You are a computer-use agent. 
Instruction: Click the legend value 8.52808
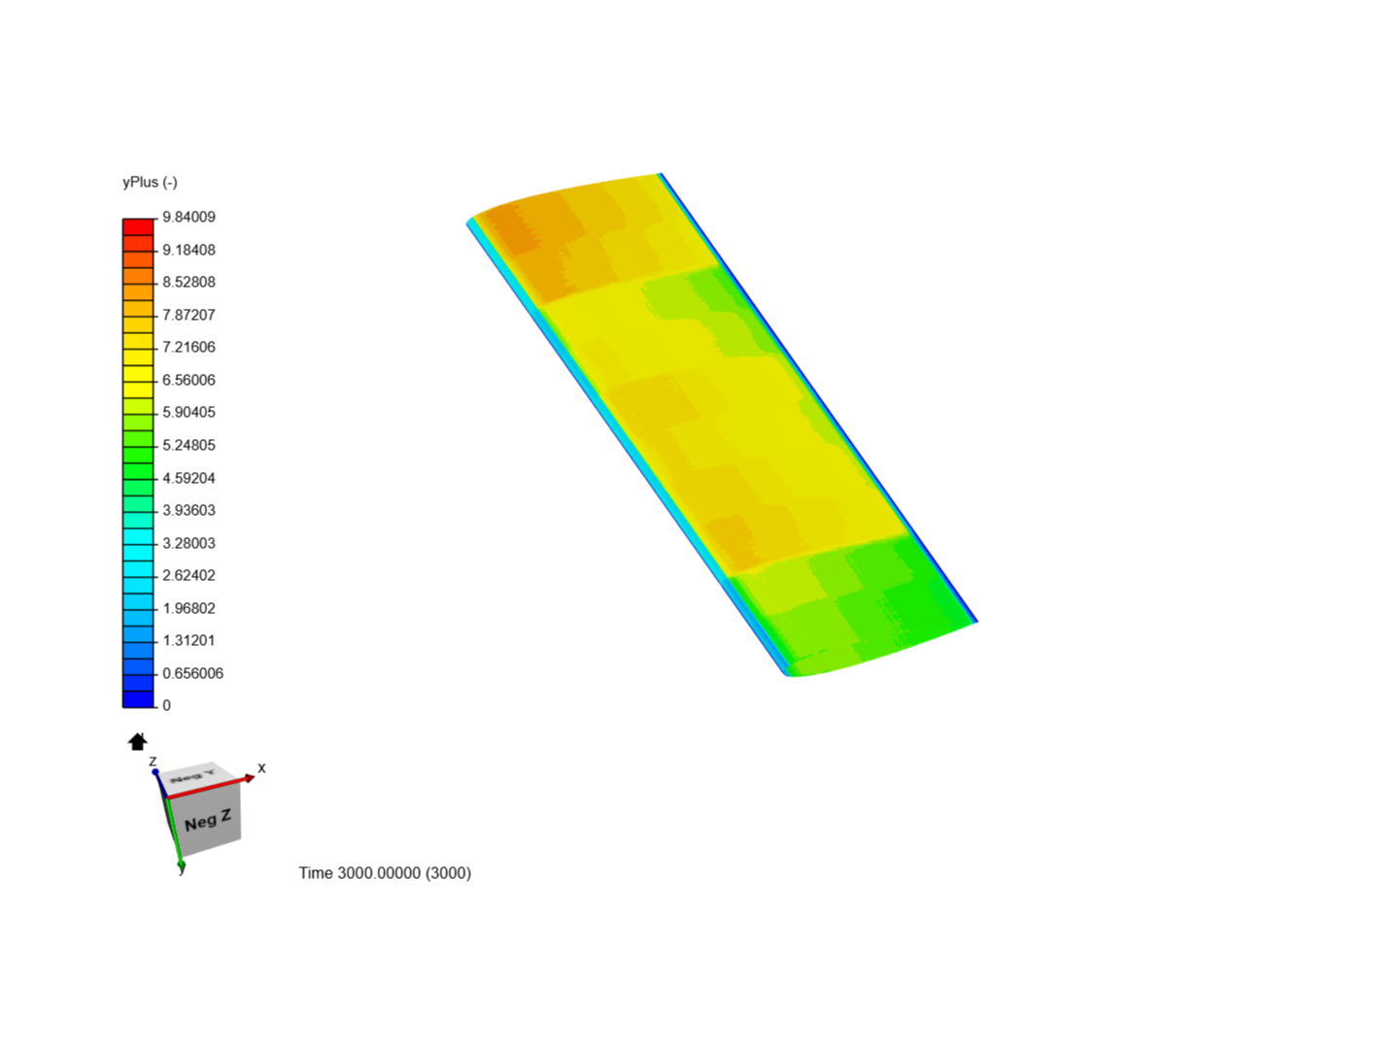click(x=188, y=282)
